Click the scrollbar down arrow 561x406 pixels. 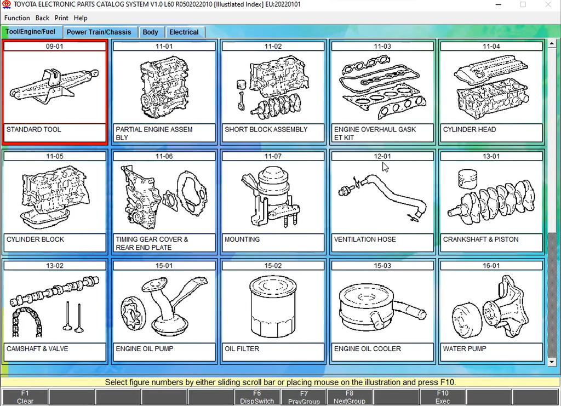point(552,362)
